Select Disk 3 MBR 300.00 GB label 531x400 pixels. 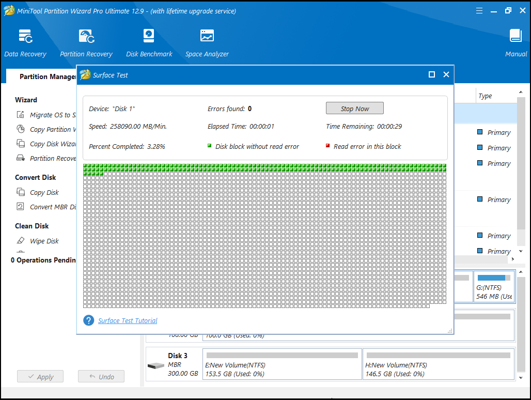click(183, 364)
